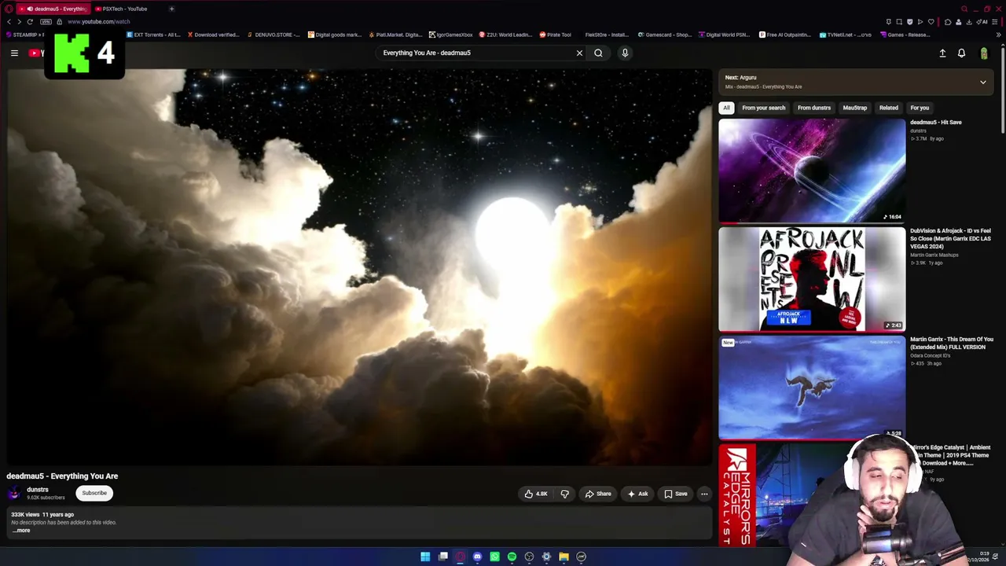Open the account avatar menu
Image resolution: width=1006 pixels, height=566 pixels.
click(983, 53)
